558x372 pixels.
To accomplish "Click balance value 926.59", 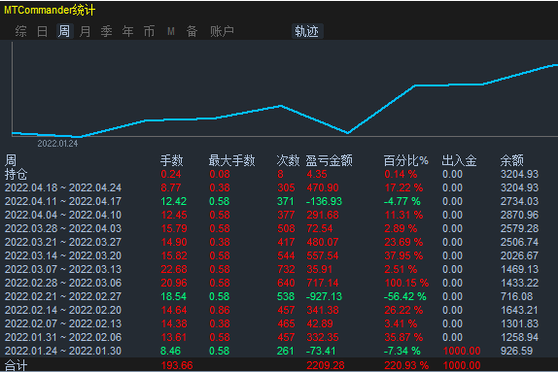I will pyautogui.click(x=517, y=351).
